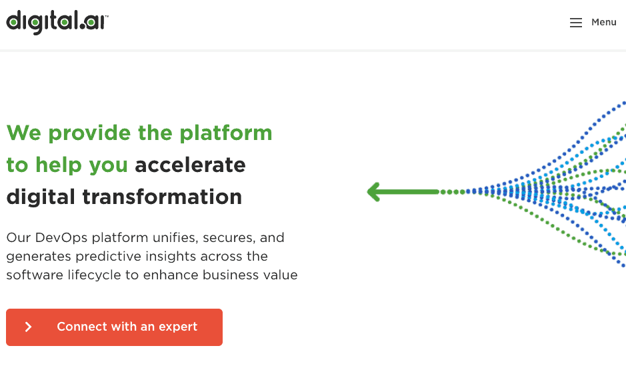Click the "Our DevOps platform unifies" text line
The image size is (626, 372).
pos(145,237)
